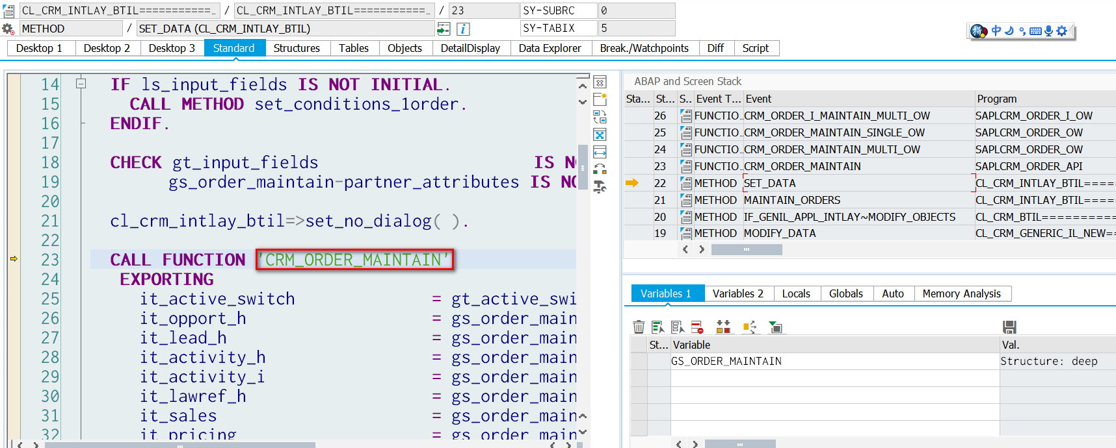Click the left scroll arrow below code editor
This screenshot has width=1116, height=448.
[20, 445]
